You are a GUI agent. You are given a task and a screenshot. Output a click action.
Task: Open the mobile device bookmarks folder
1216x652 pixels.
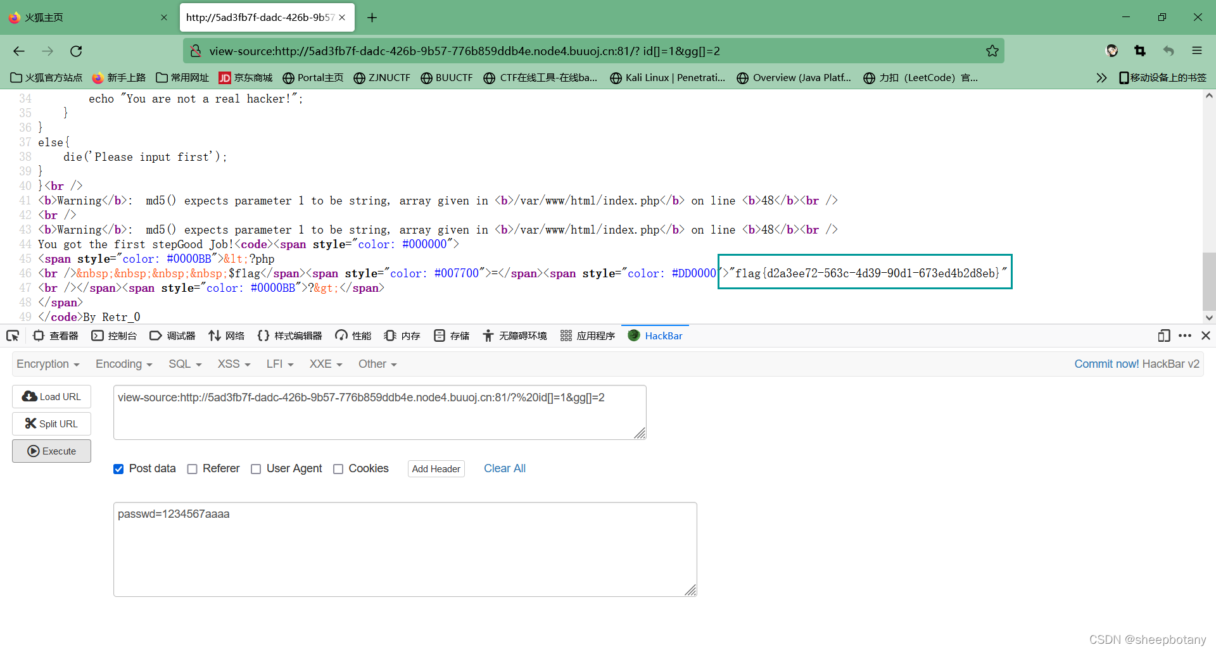[1163, 78]
